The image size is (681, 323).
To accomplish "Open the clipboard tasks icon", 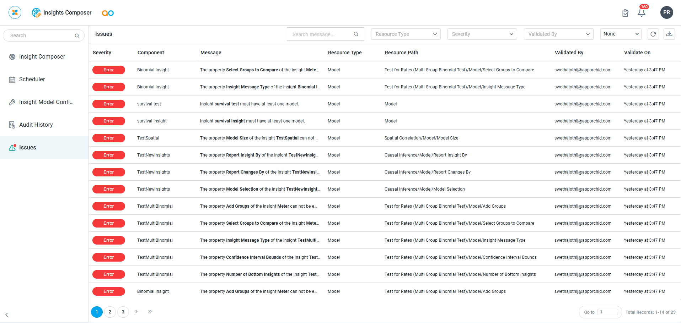I will click(625, 13).
